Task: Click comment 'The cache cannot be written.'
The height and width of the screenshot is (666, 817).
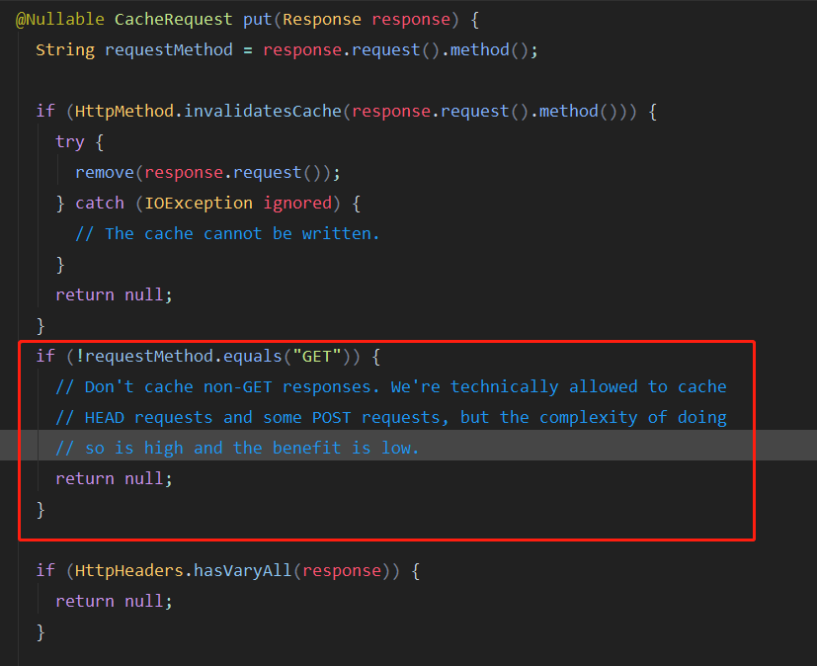Action: 227,234
